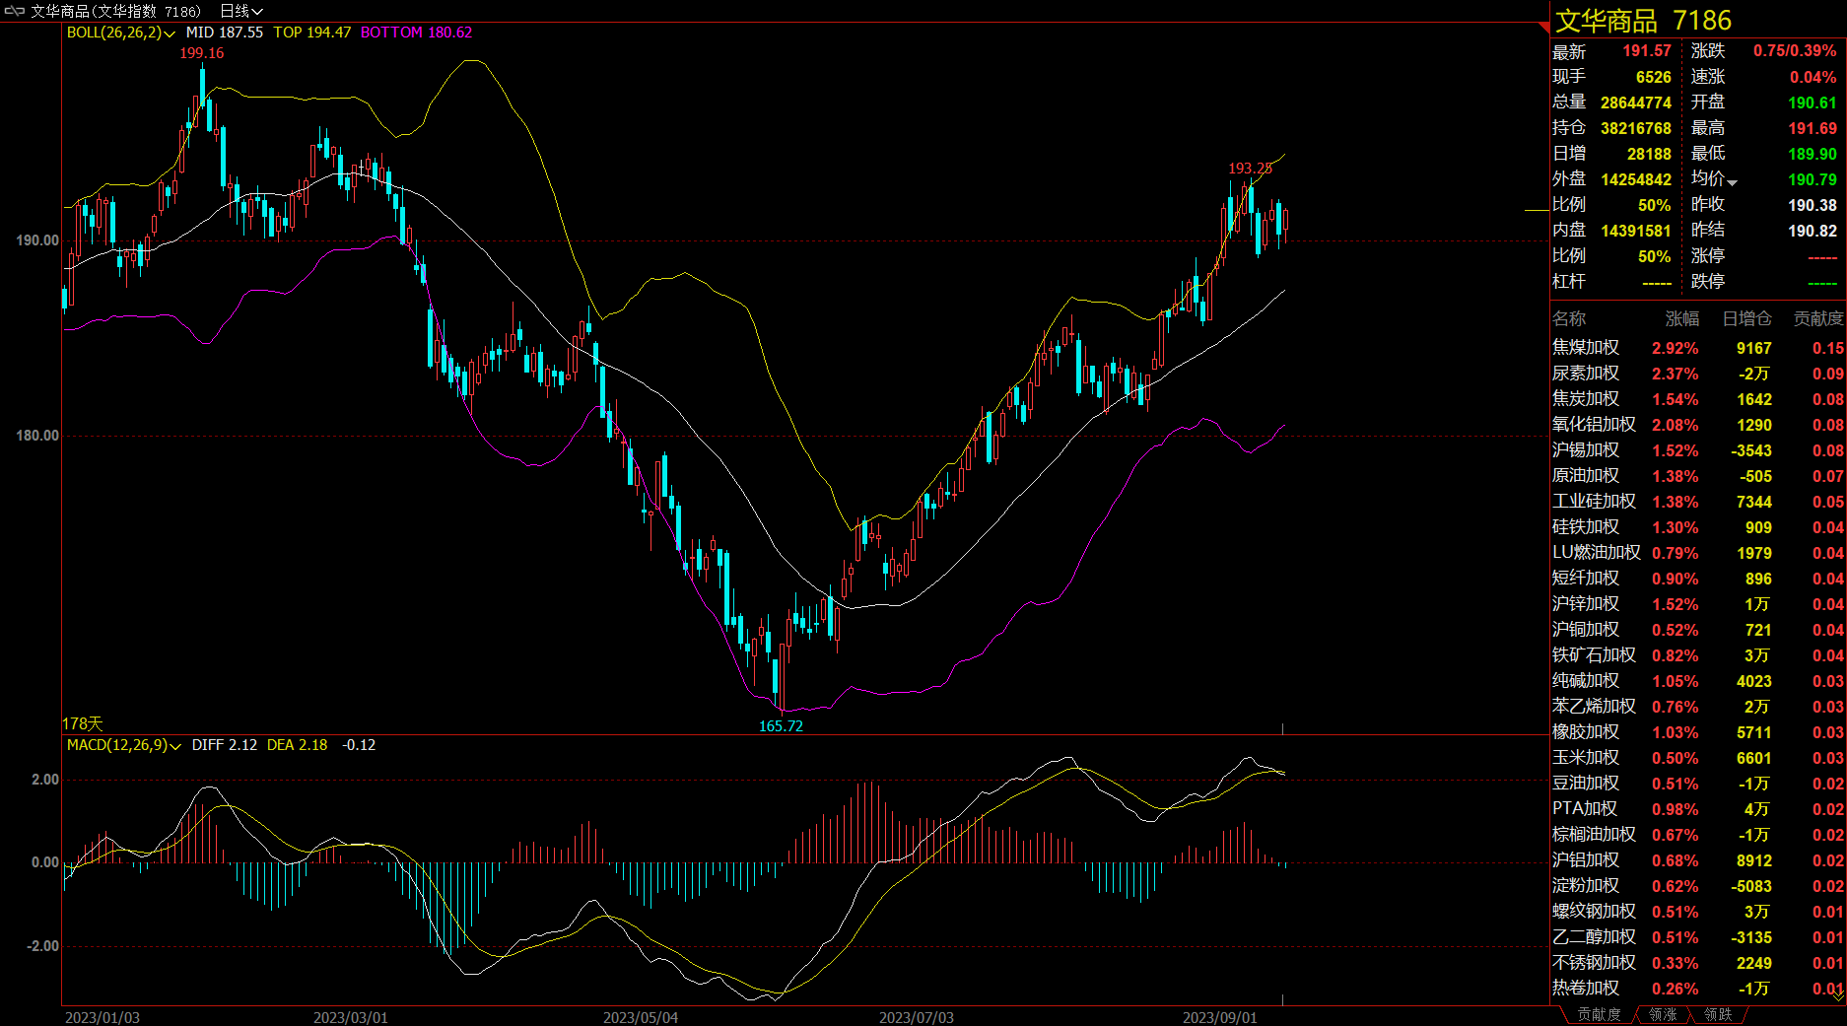Select the 豆油加权 row
The width and height of the screenshot is (1847, 1026).
1698,784
